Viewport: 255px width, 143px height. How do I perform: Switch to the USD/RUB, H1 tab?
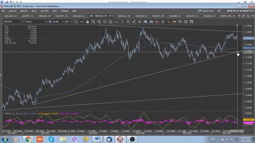pyautogui.click(x=141, y=16)
